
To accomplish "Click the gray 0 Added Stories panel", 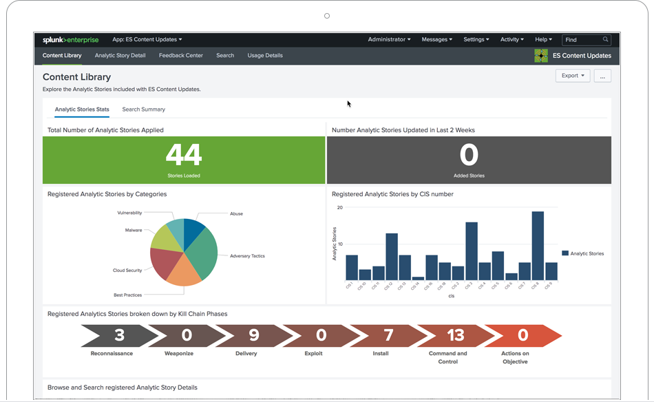I will pyautogui.click(x=470, y=160).
